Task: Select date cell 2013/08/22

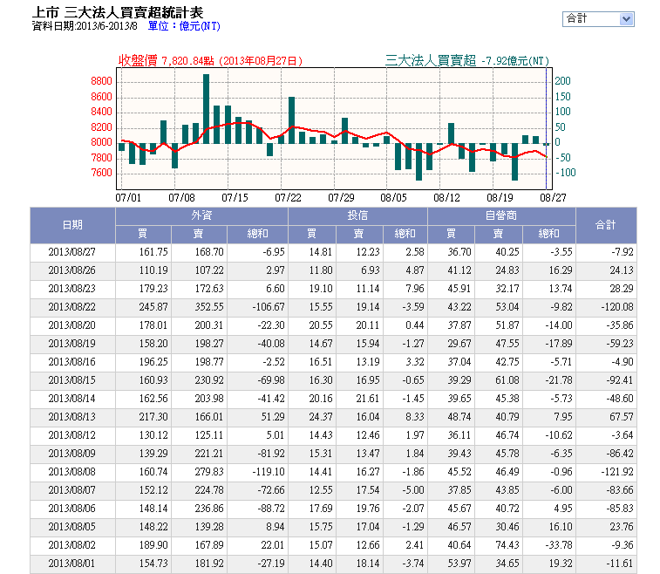Action: click(x=72, y=307)
